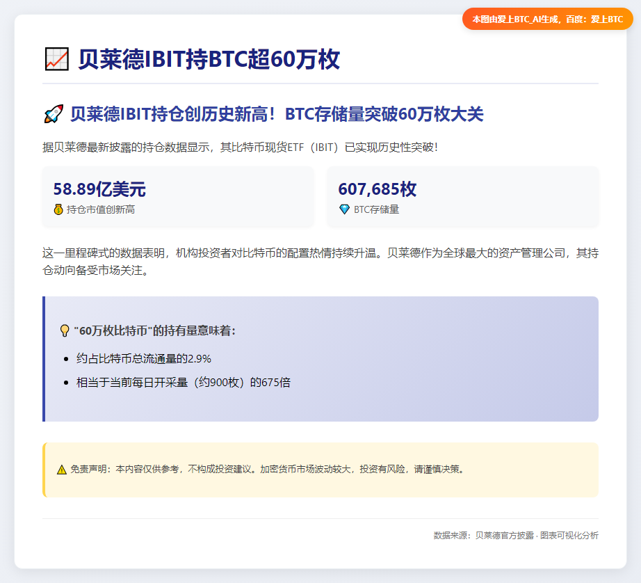This screenshot has width=641, height=583.
Task: Click the orange 爱上BTC_AI生成 badge
Action: pyautogui.click(x=547, y=19)
